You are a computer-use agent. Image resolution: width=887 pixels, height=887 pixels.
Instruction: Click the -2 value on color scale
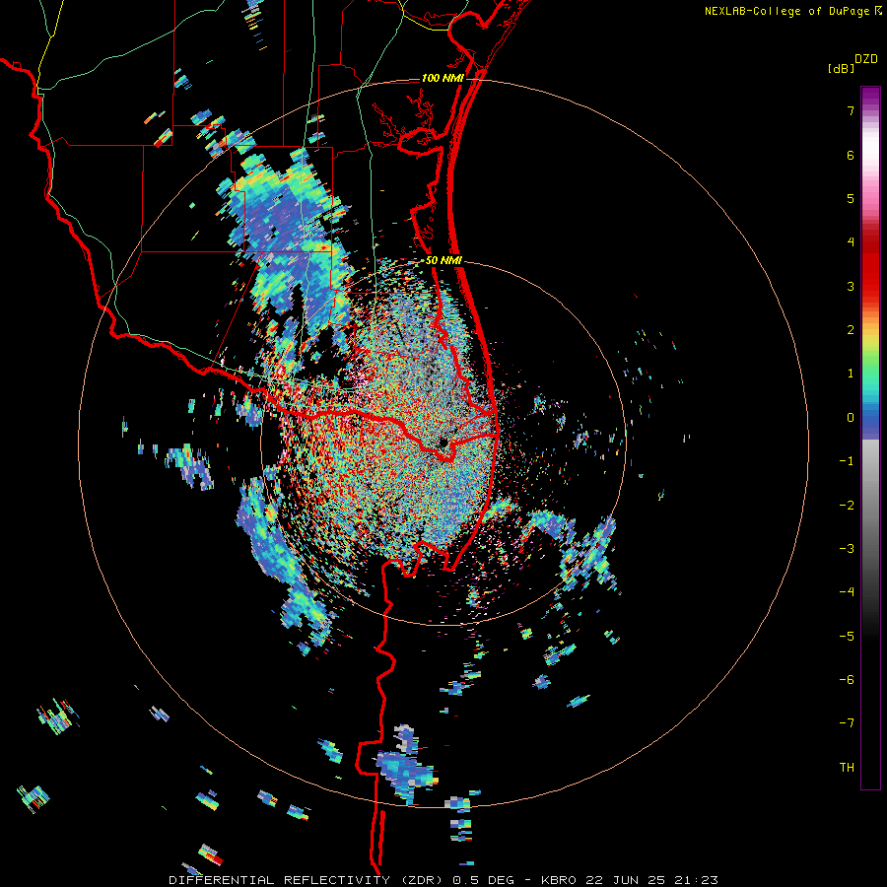[x=847, y=506]
